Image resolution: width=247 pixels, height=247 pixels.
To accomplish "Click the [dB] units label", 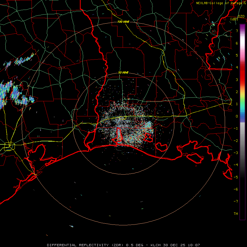I will 234,19.
